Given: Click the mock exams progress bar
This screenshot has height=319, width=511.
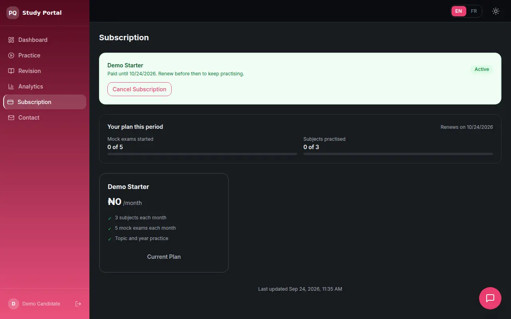Looking at the screenshot, I should [x=202, y=154].
